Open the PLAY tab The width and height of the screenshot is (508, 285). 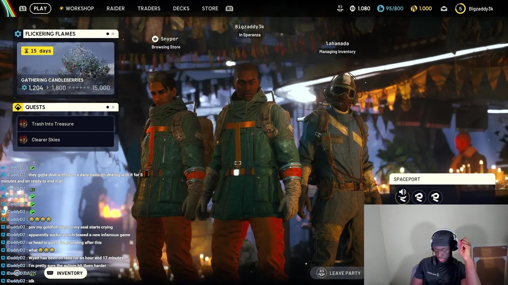pyautogui.click(x=40, y=8)
